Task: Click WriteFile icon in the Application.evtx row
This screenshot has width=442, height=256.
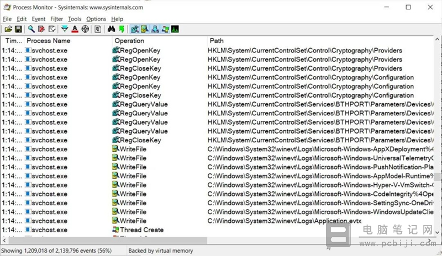Action: click(x=115, y=221)
